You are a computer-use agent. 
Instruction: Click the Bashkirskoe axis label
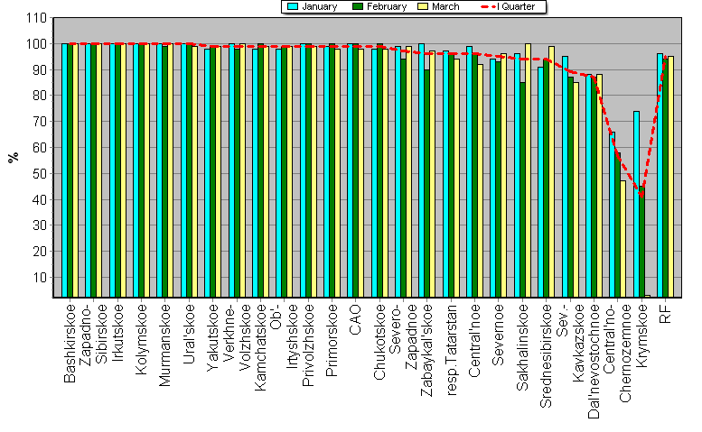[70, 344]
